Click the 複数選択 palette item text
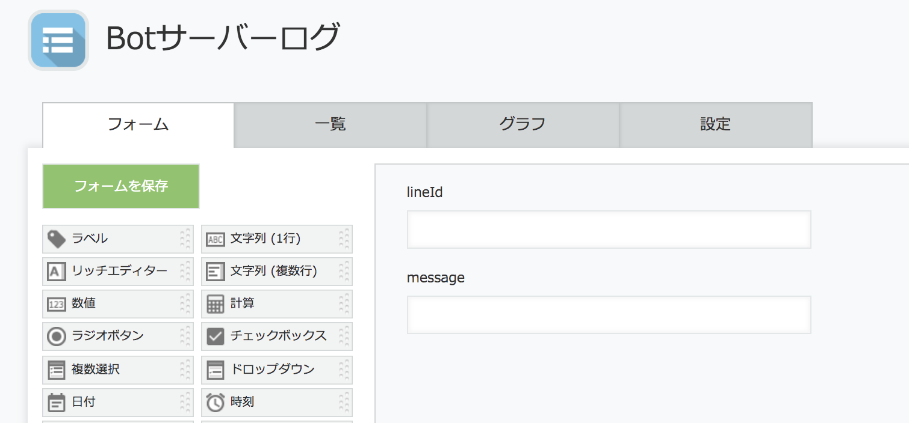 (96, 369)
